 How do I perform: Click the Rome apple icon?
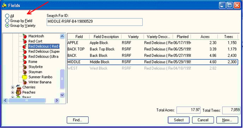tap(25, 62)
